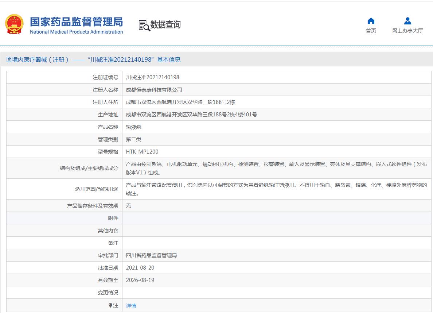Click the 境内医疗器械（注册）基本信息 breadcrumb title

(96, 59)
